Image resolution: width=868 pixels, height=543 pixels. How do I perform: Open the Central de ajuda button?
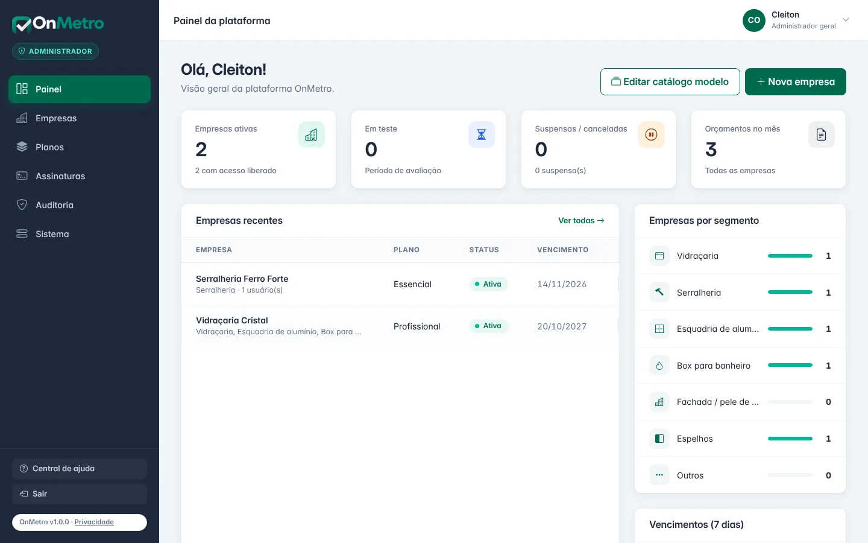tap(80, 469)
